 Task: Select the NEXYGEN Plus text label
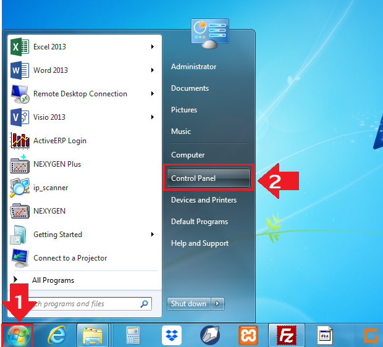point(57,164)
